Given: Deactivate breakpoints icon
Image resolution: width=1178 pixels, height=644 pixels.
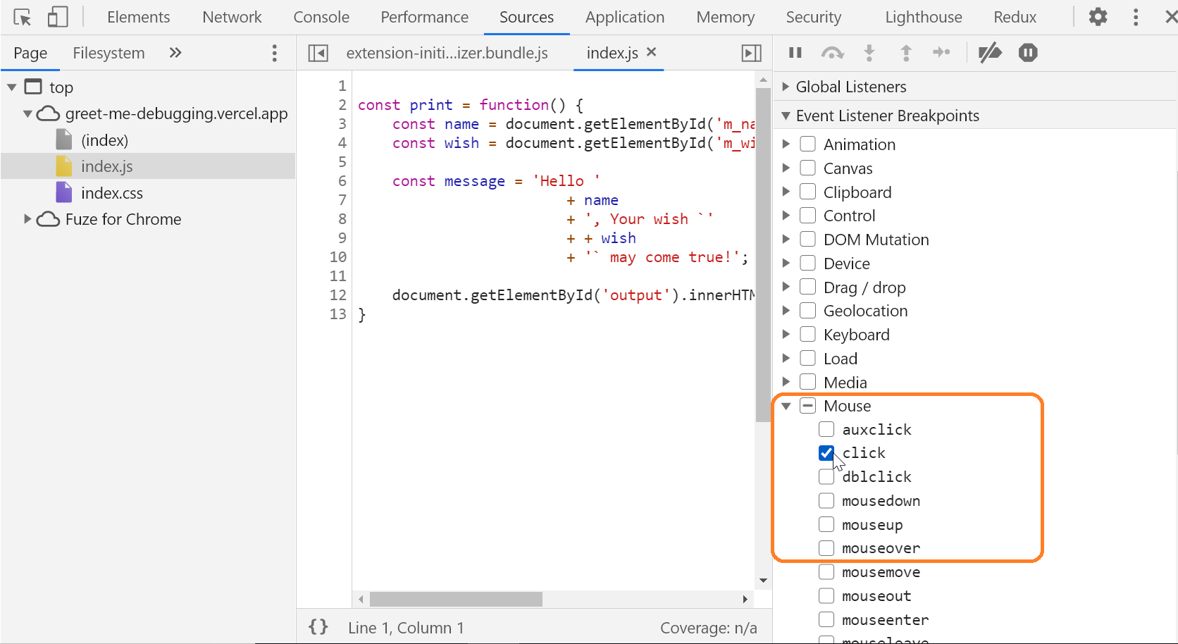Looking at the screenshot, I should tap(990, 53).
